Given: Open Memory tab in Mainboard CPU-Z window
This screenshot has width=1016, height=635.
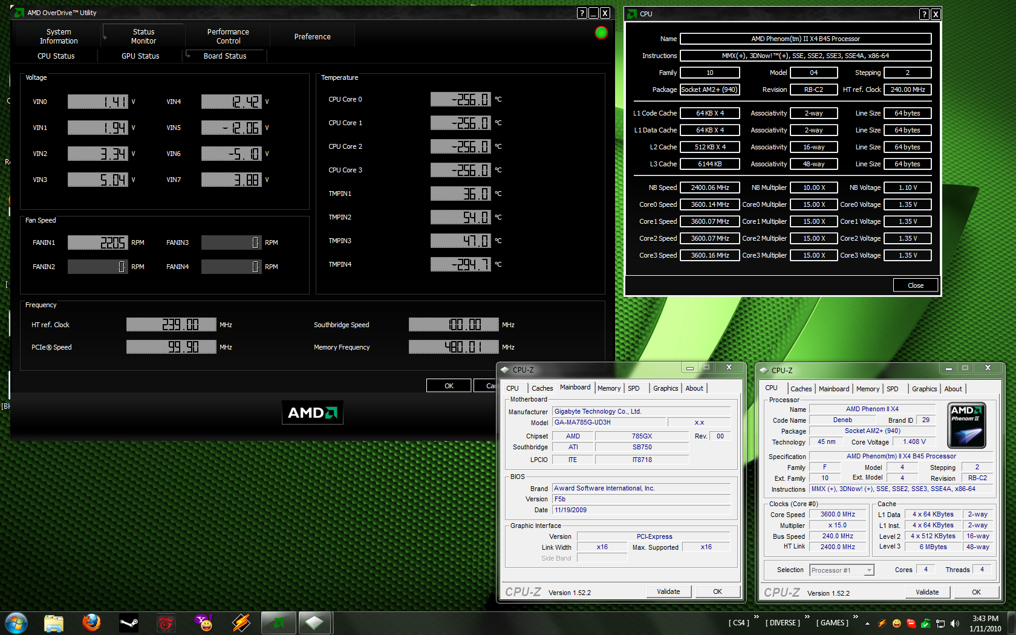Looking at the screenshot, I should (609, 388).
